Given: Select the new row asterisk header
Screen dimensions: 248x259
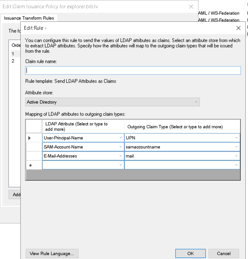Looking at the screenshot, I should (x=30, y=165).
